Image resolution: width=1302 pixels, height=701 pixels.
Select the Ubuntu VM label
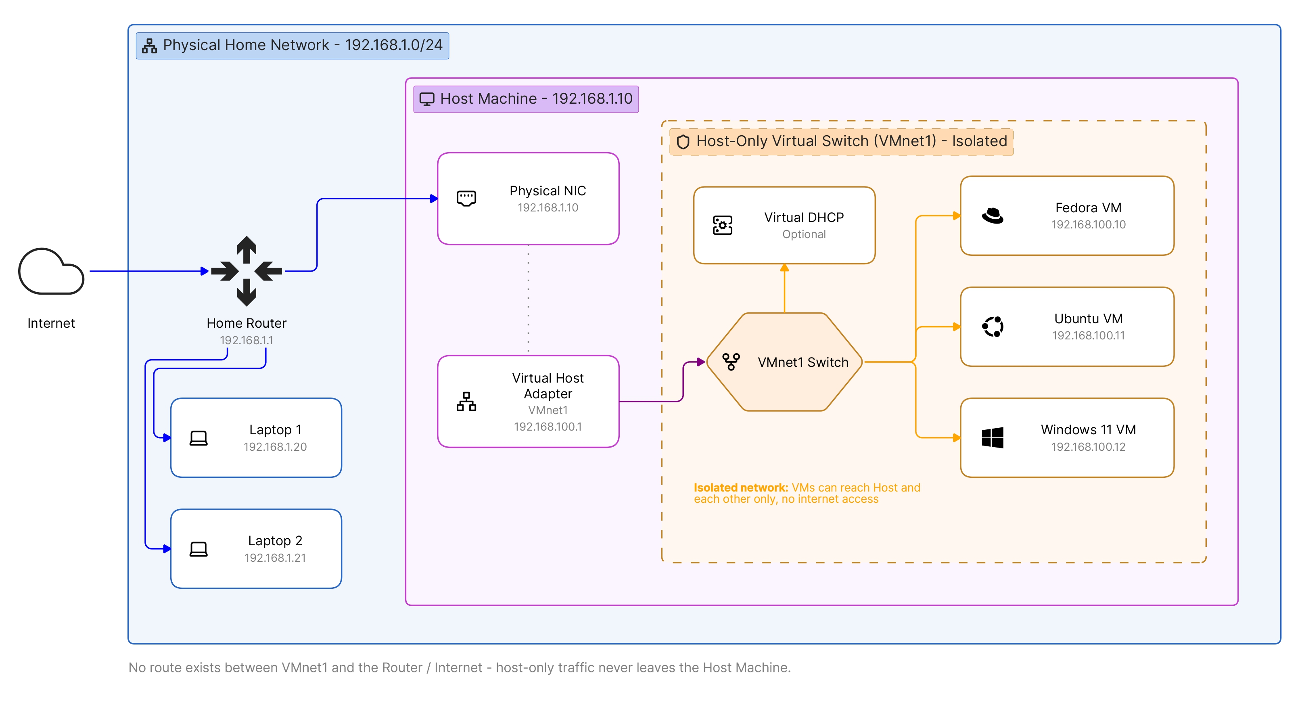(1088, 318)
